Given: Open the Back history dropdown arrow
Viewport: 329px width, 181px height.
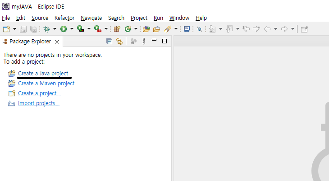Looking at the screenshot, I should (275, 29).
